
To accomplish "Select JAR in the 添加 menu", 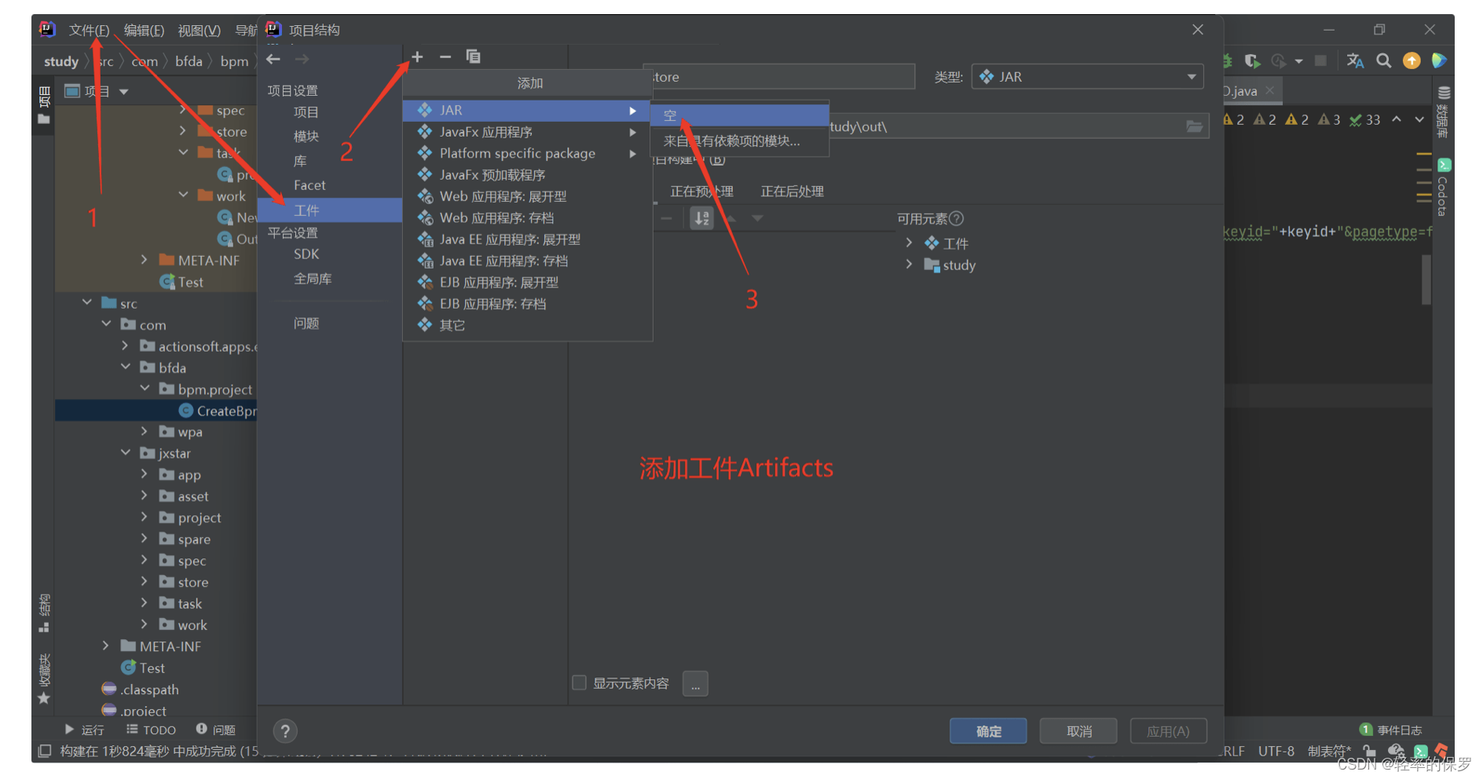I will [x=527, y=110].
